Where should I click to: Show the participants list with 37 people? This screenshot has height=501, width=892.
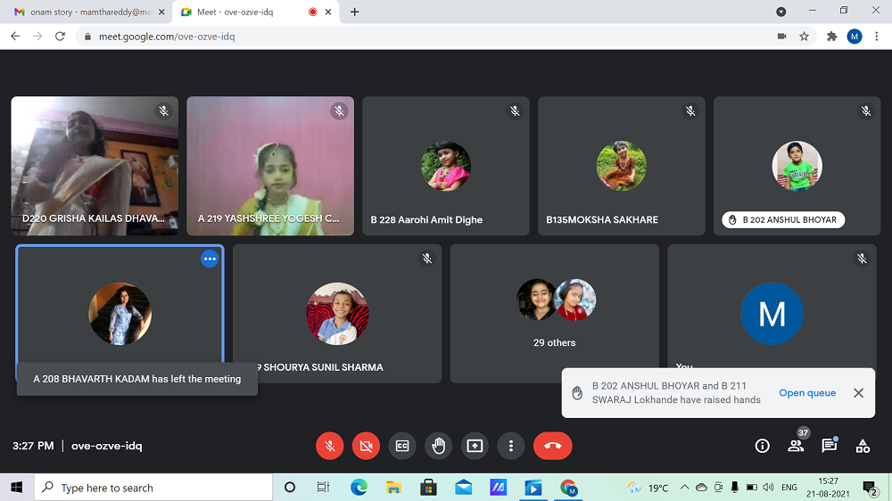coord(796,446)
